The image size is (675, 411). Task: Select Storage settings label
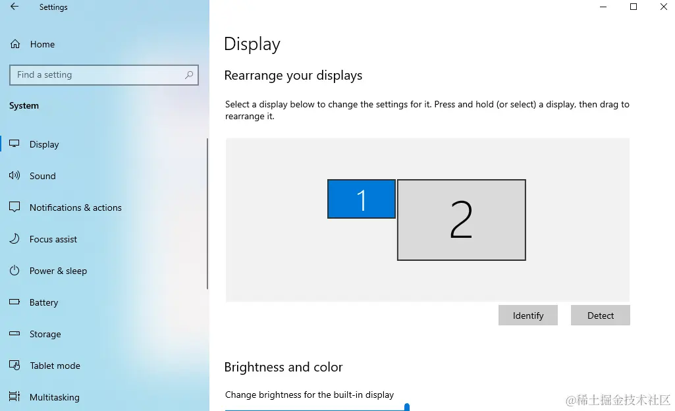[x=45, y=334]
